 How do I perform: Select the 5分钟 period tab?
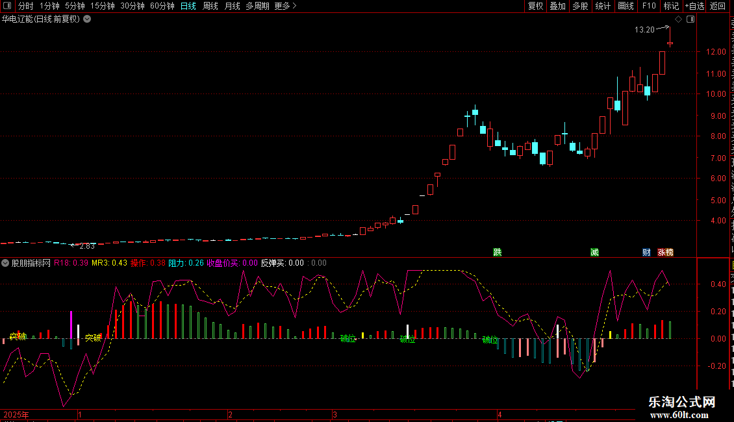75,6
